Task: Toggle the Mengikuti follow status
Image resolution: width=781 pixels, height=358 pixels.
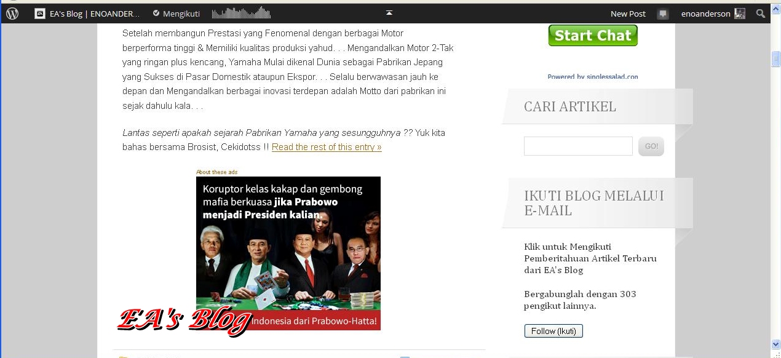Action: [176, 14]
